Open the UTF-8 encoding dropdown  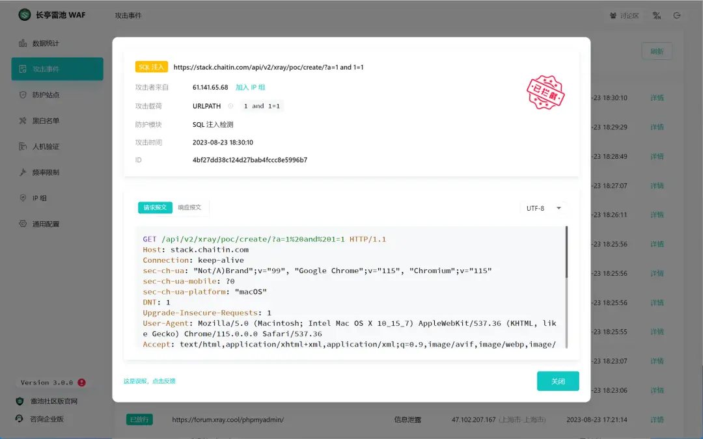tap(544, 208)
